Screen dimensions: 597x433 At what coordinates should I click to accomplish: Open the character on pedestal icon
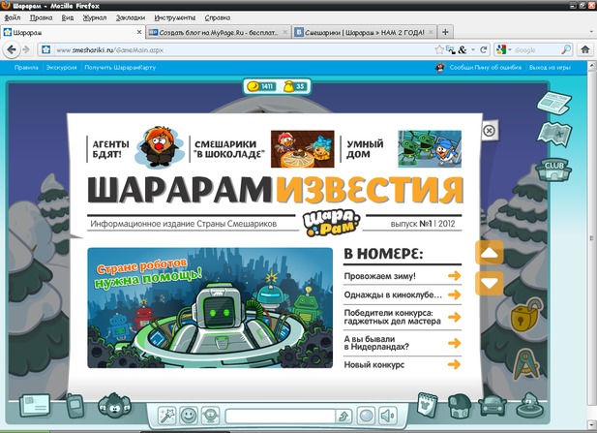[x=531, y=405]
